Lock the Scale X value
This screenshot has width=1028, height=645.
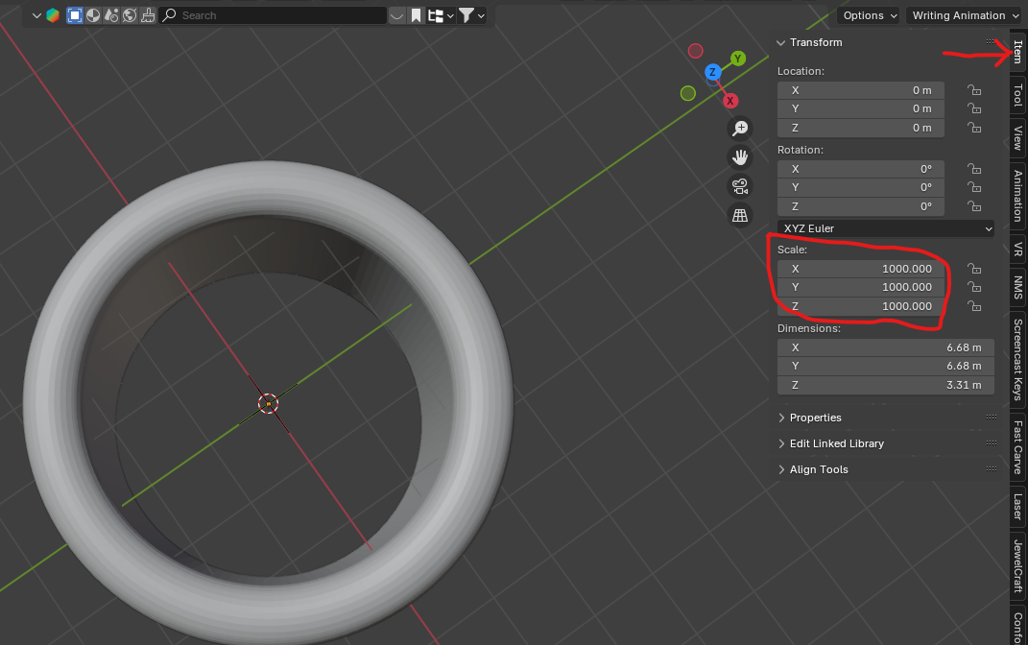point(973,269)
